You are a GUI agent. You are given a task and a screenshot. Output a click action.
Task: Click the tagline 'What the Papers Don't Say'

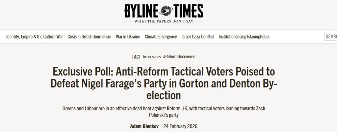164,22
